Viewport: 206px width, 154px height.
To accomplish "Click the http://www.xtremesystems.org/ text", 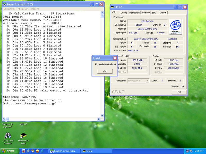I will point(30,103).
